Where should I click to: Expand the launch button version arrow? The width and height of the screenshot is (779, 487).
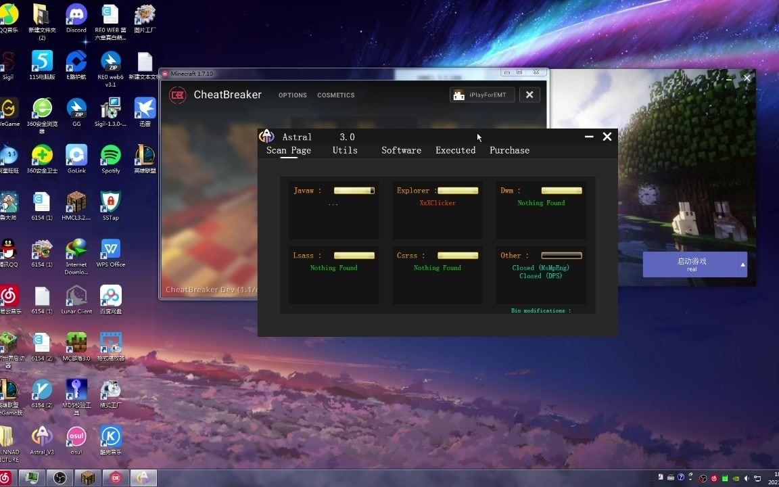[x=743, y=264]
